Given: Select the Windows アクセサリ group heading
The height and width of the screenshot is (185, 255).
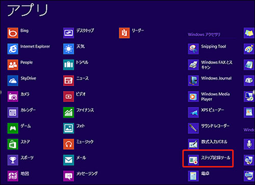Looking at the screenshot, I should [x=204, y=35].
